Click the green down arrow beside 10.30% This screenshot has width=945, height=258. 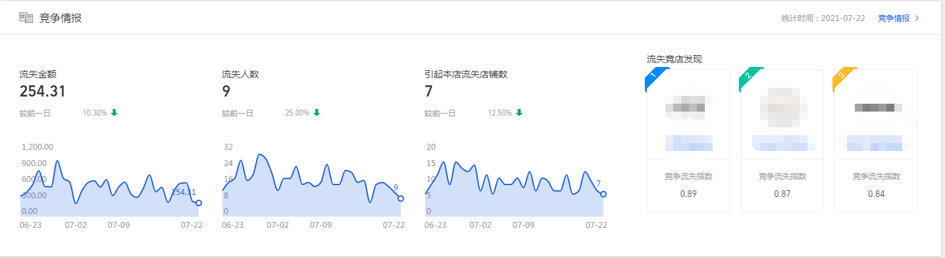point(114,113)
